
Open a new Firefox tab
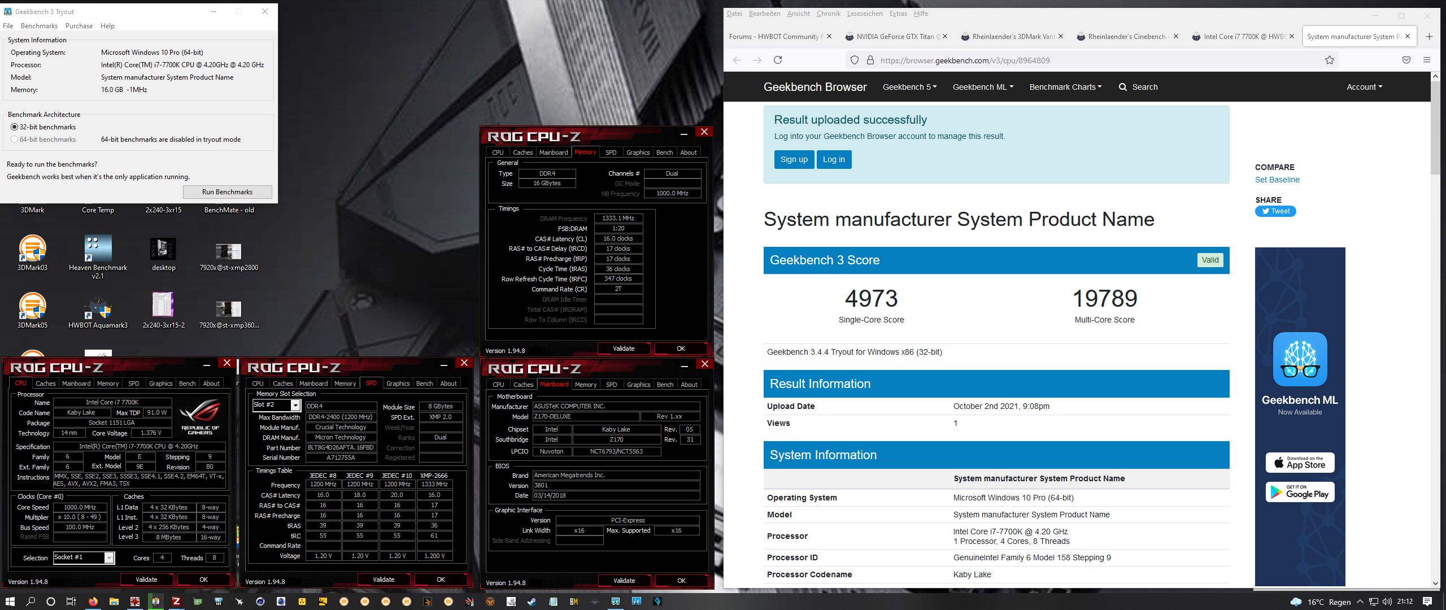click(1429, 37)
